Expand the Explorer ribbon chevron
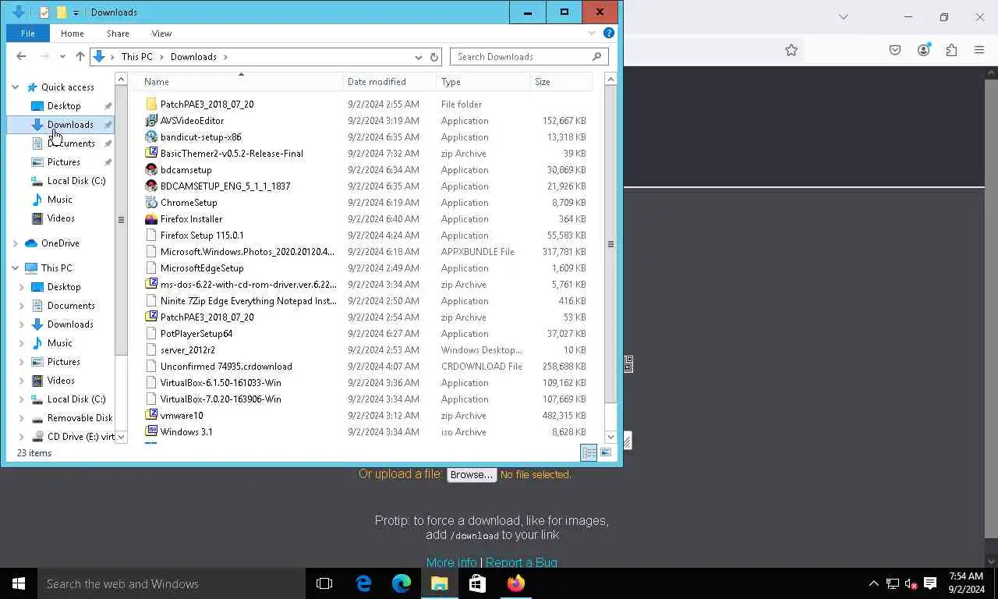The image size is (998, 599). tap(592, 34)
